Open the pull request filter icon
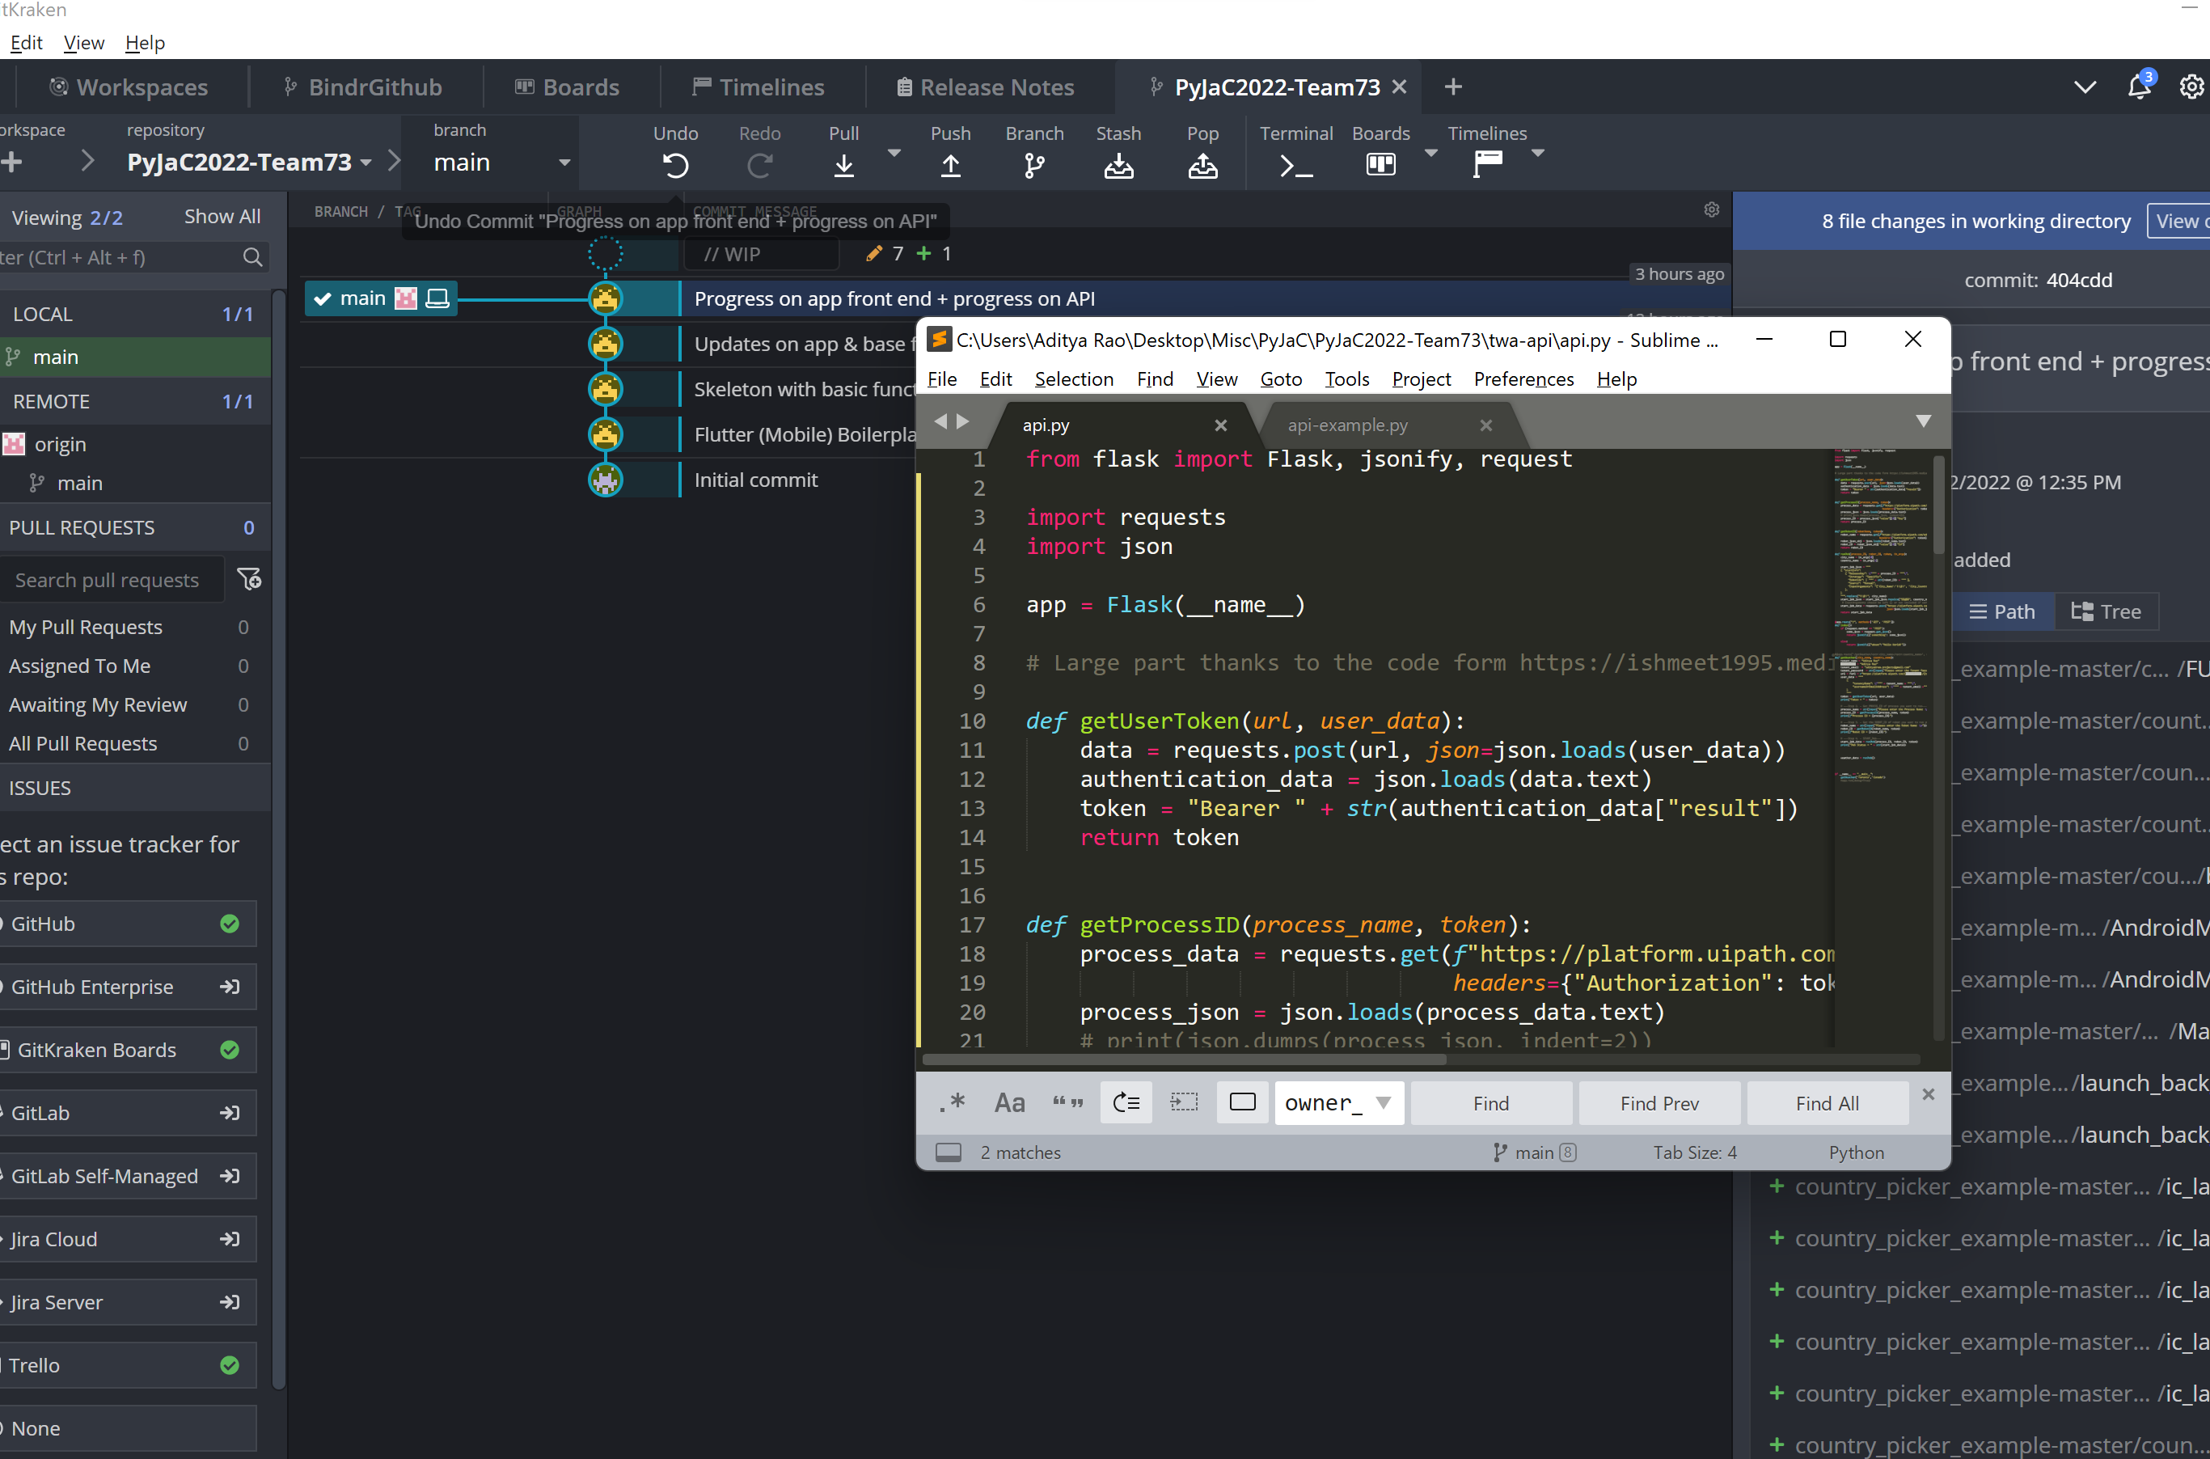This screenshot has height=1459, width=2210. pos(248,579)
